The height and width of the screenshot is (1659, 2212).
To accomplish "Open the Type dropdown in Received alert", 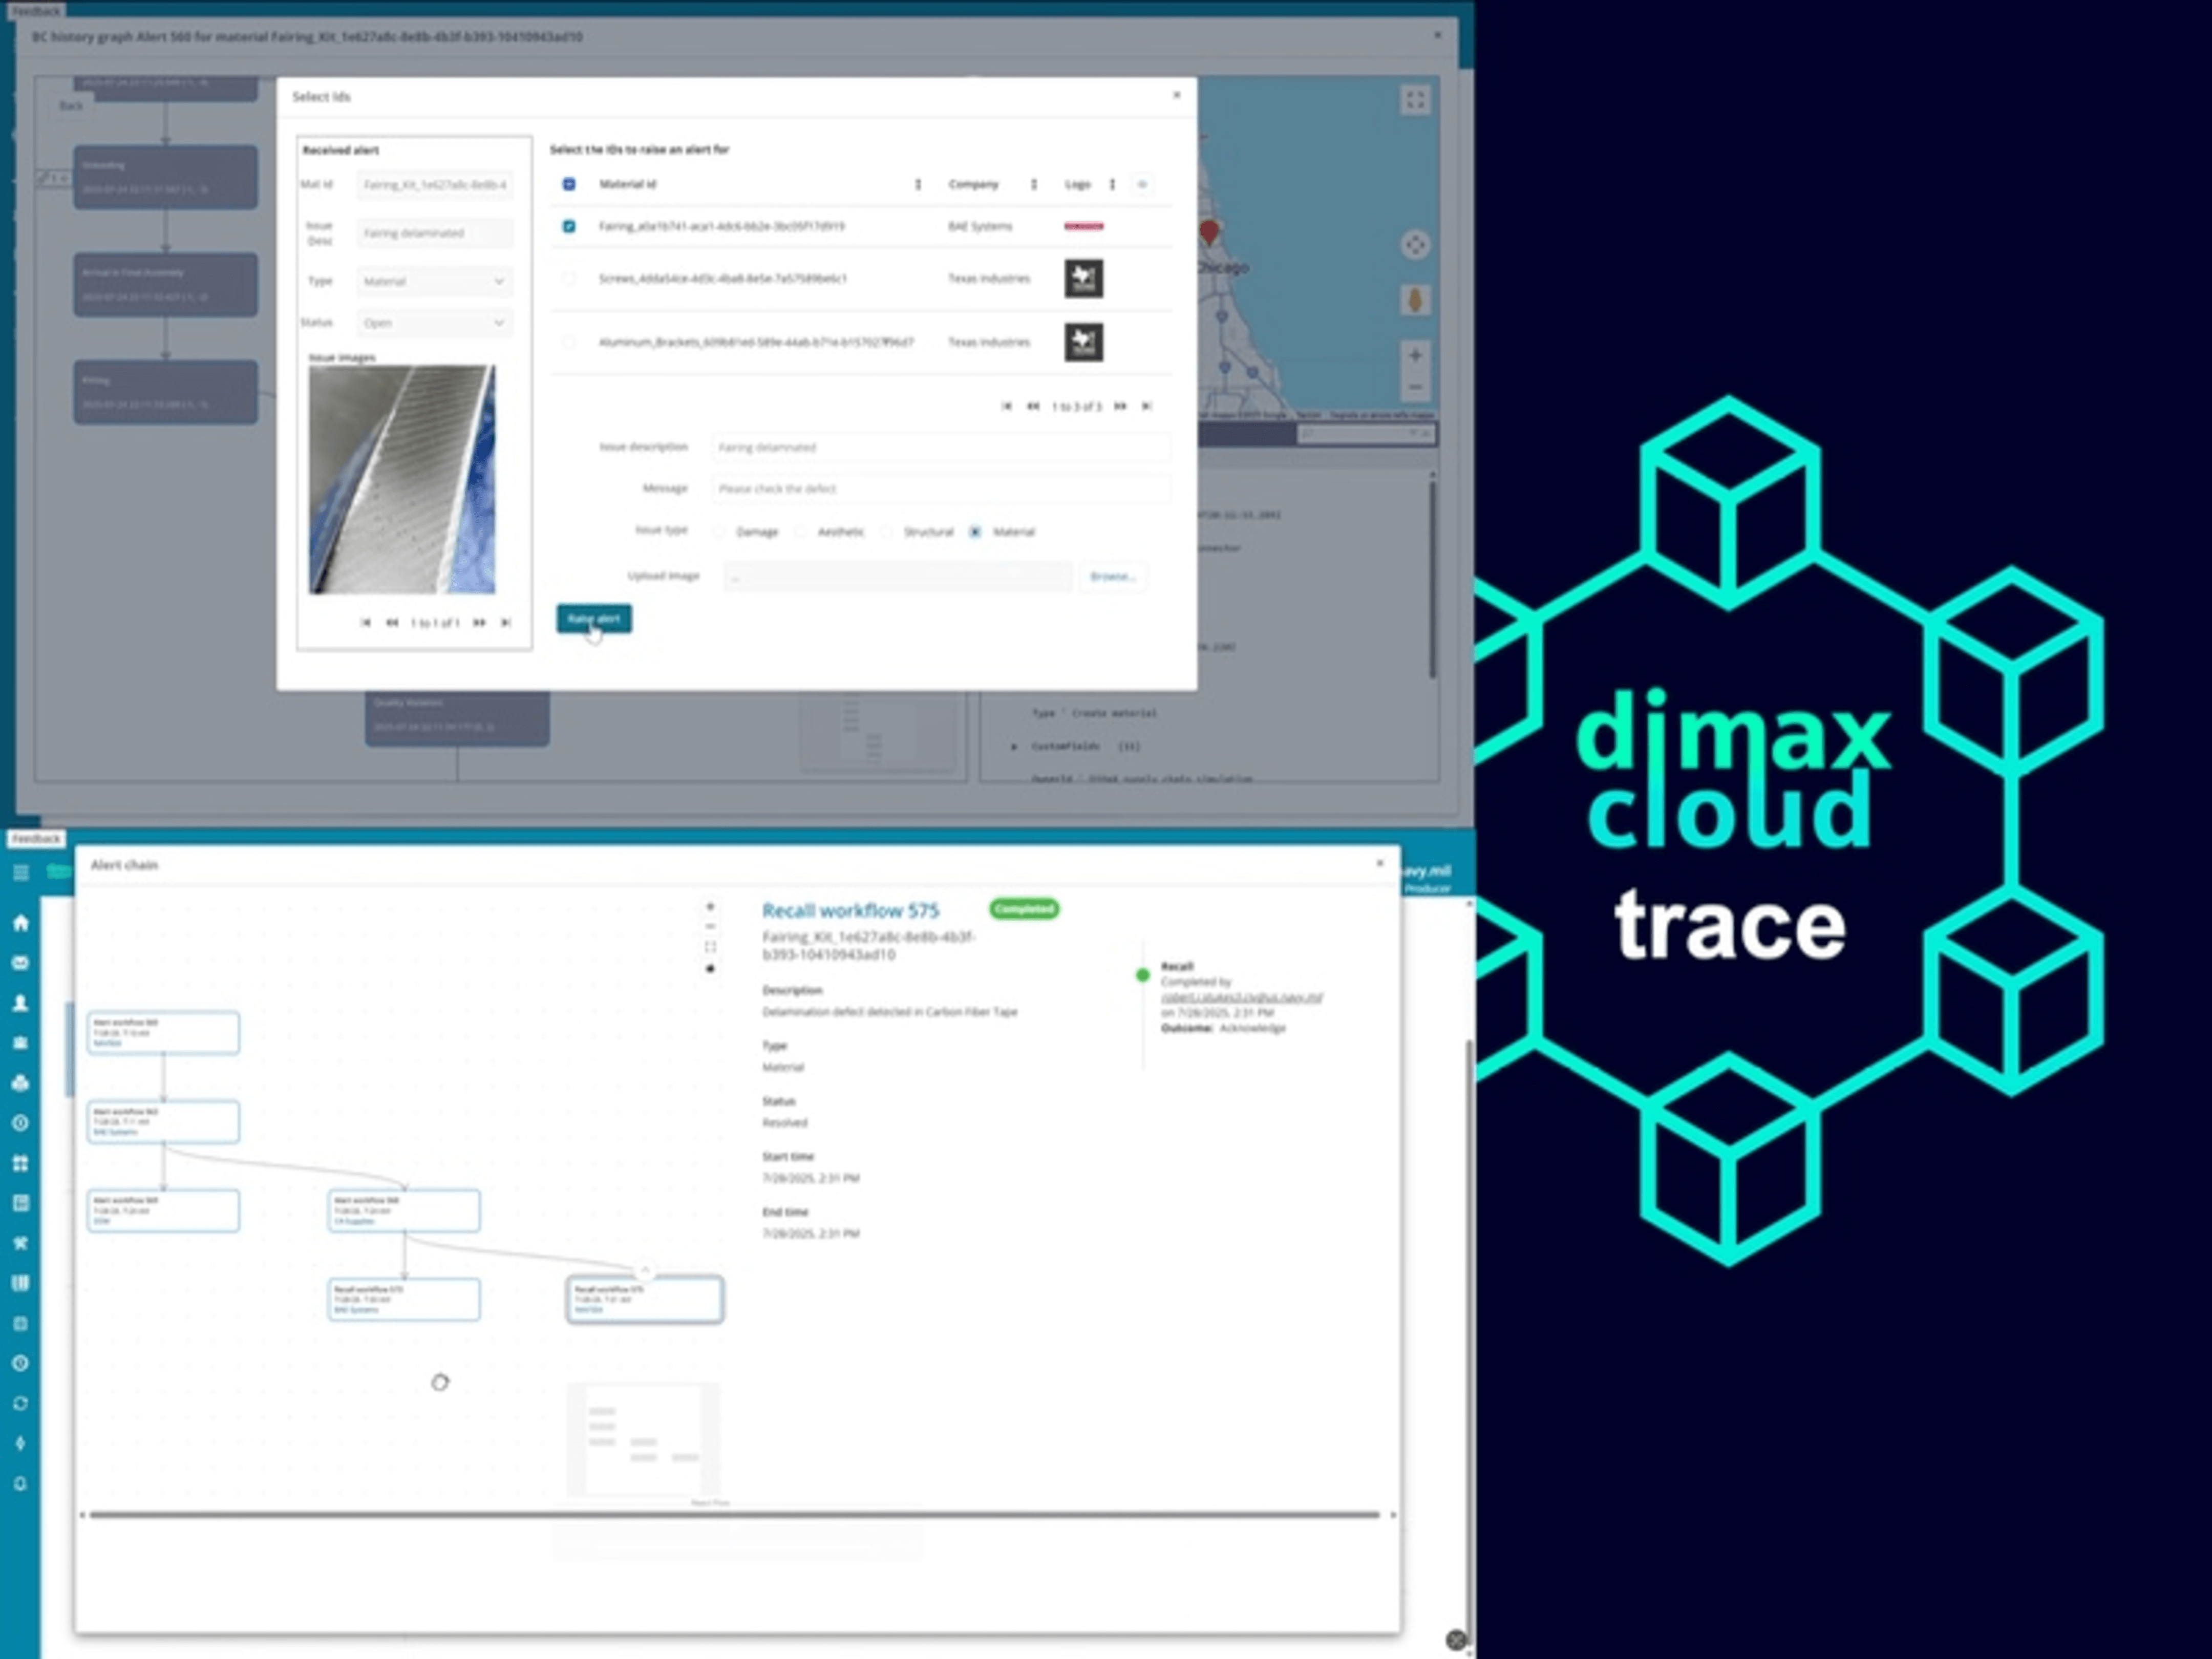I will (x=434, y=281).
